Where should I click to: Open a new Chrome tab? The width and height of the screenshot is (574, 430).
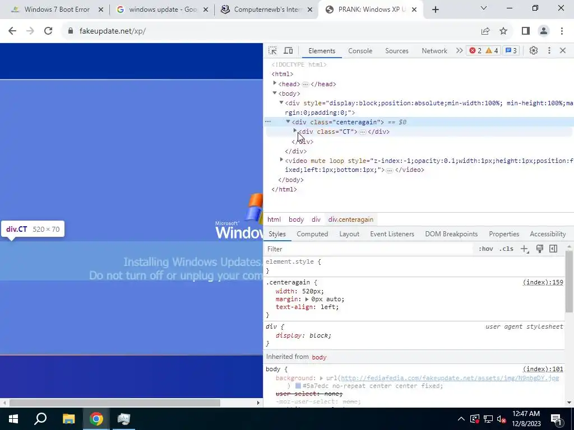tap(435, 10)
